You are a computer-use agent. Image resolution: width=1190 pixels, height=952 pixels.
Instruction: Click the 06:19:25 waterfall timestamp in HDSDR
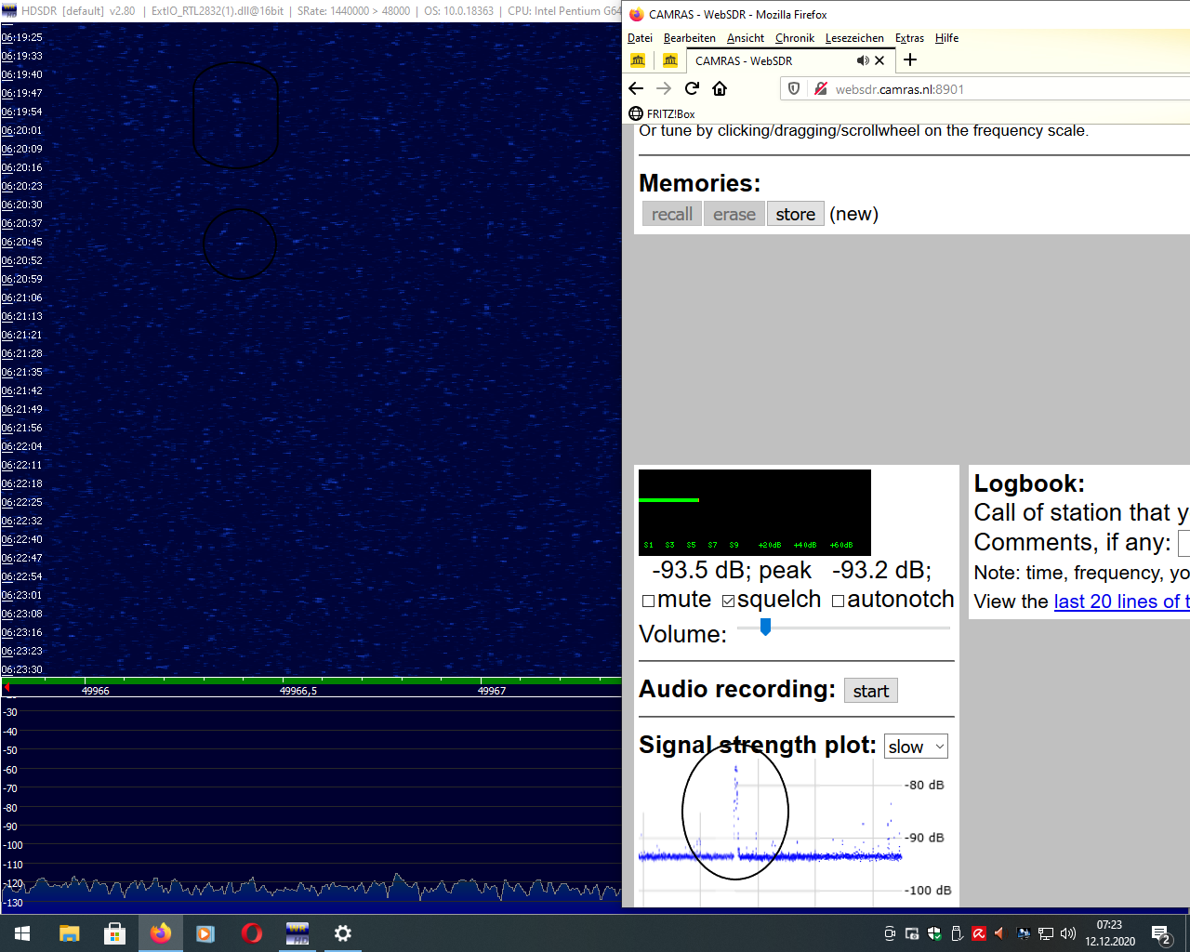(21, 37)
